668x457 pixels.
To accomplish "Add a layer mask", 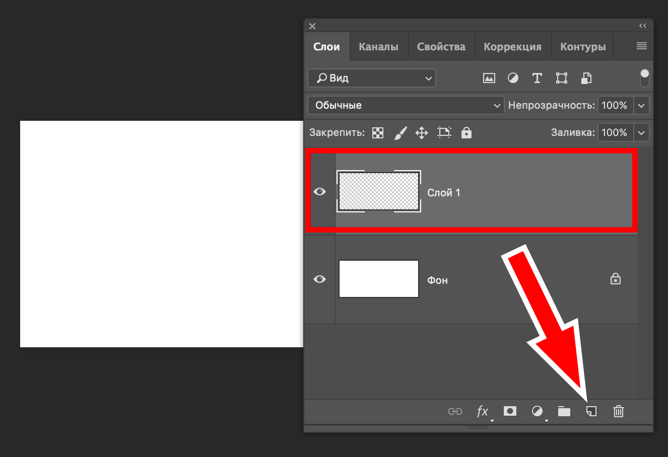I will (x=510, y=411).
